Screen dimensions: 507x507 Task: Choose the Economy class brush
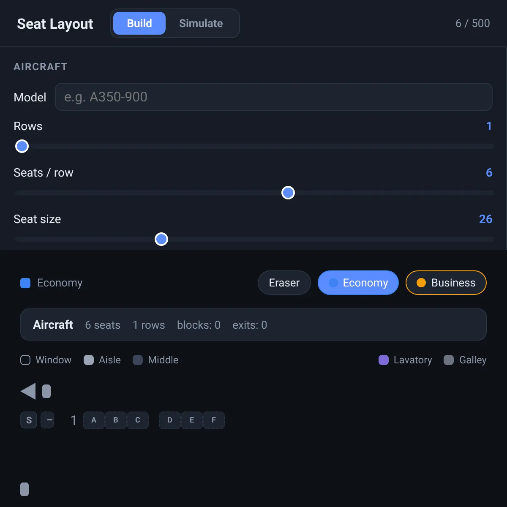pyautogui.click(x=358, y=283)
